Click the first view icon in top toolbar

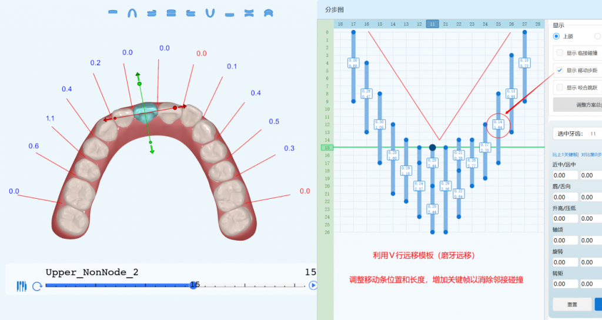coord(114,12)
